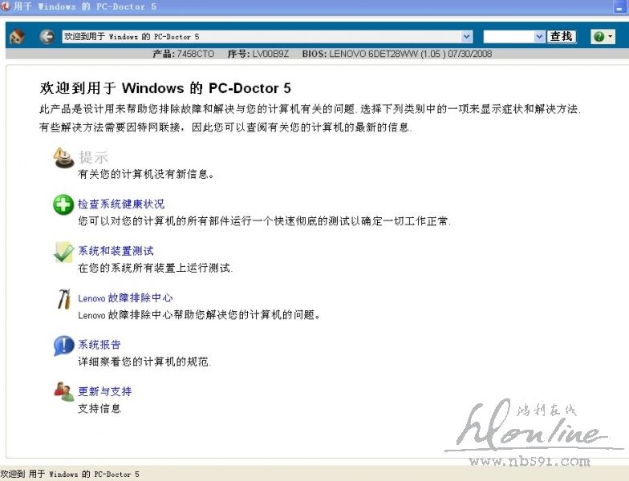Click description 详细察看您的计算机的规范.
The image size is (629, 481).
144,362
